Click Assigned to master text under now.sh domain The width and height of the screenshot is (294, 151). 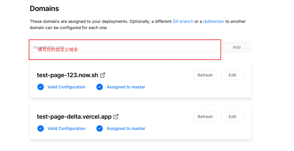pos(126,87)
